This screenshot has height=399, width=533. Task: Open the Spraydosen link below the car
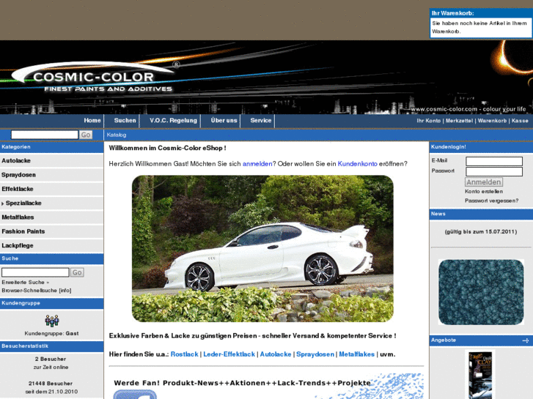coord(315,354)
